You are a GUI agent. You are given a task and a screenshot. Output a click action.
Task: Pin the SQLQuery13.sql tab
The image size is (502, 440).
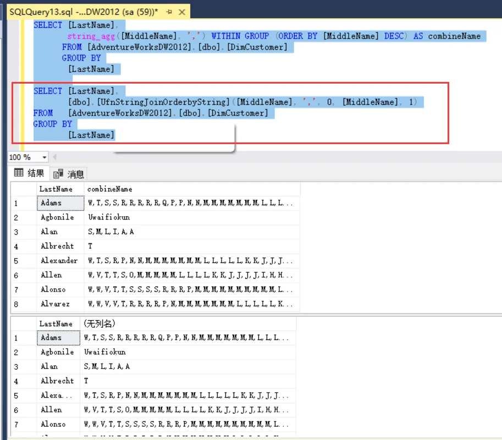tap(169, 12)
